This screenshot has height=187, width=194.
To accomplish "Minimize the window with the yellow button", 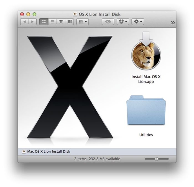I will click(x=28, y=14).
